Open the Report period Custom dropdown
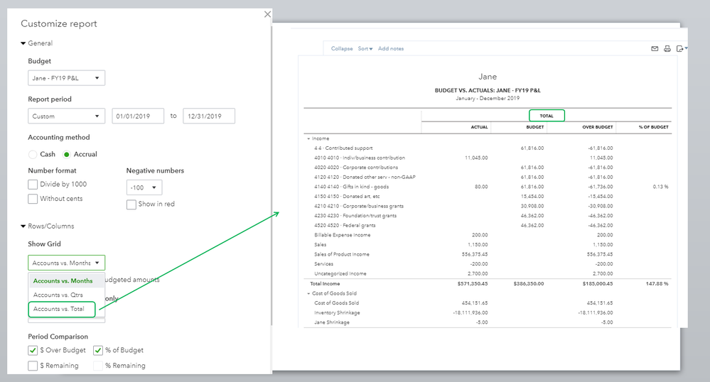Image resolution: width=710 pixels, height=382 pixels. click(x=67, y=116)
